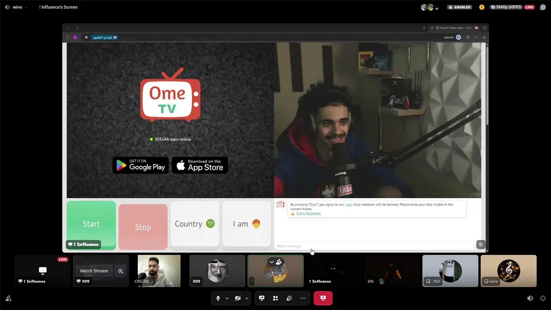
Task: Turn on camera in call controls
Action: click(238, 298)
